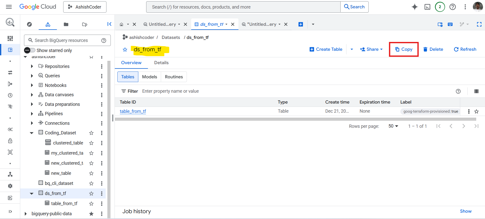Open the AshishCoder project selector
The width and height of the screenshot is (485, 219).
[85, 7]
